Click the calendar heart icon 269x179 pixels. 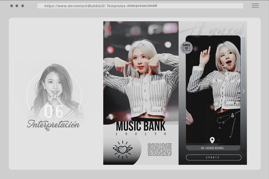[187, 48]
